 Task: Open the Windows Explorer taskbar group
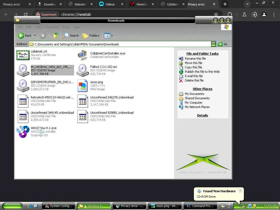click(x=94, y=206)
